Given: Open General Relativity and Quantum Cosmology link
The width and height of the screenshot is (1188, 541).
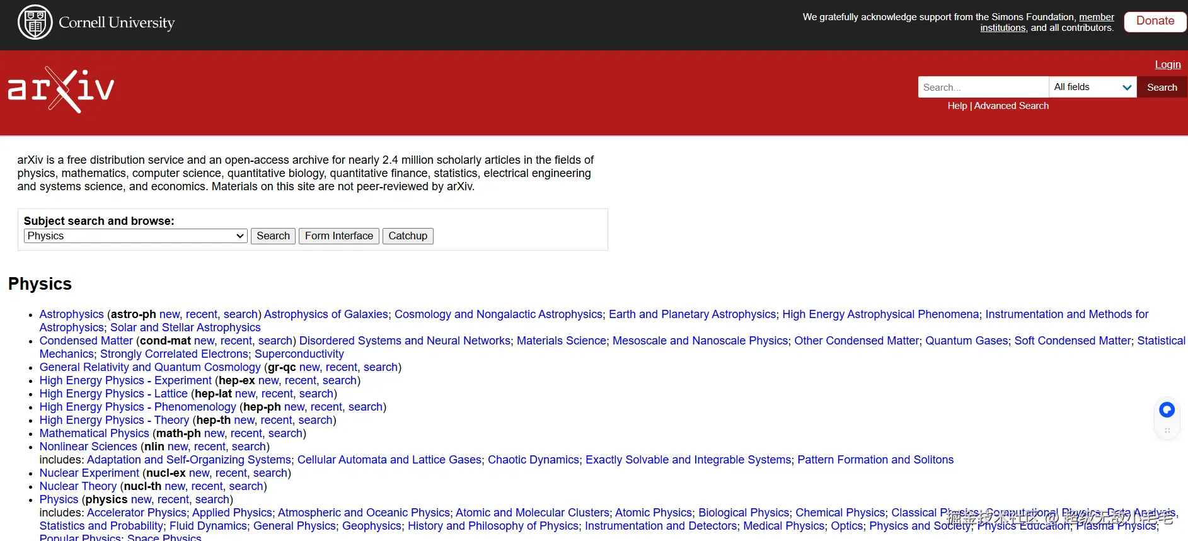Looking at the screenshot, I should (x=150, y=367).
